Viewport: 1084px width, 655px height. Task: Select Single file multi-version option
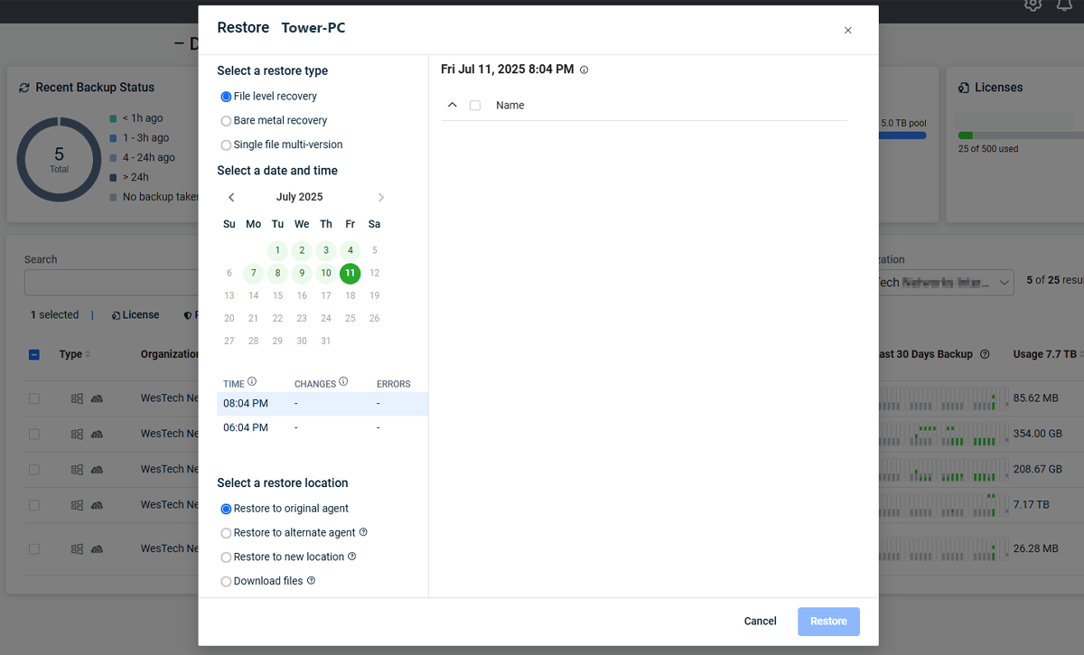pos(226,145)
